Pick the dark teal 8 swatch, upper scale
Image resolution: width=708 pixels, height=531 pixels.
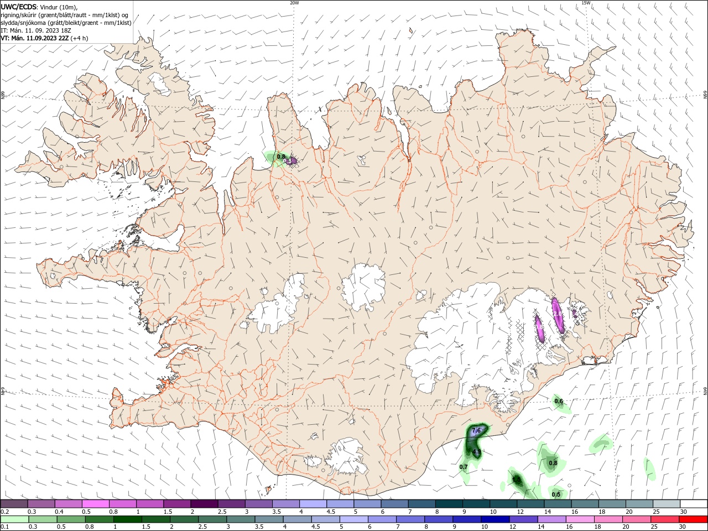448,503
